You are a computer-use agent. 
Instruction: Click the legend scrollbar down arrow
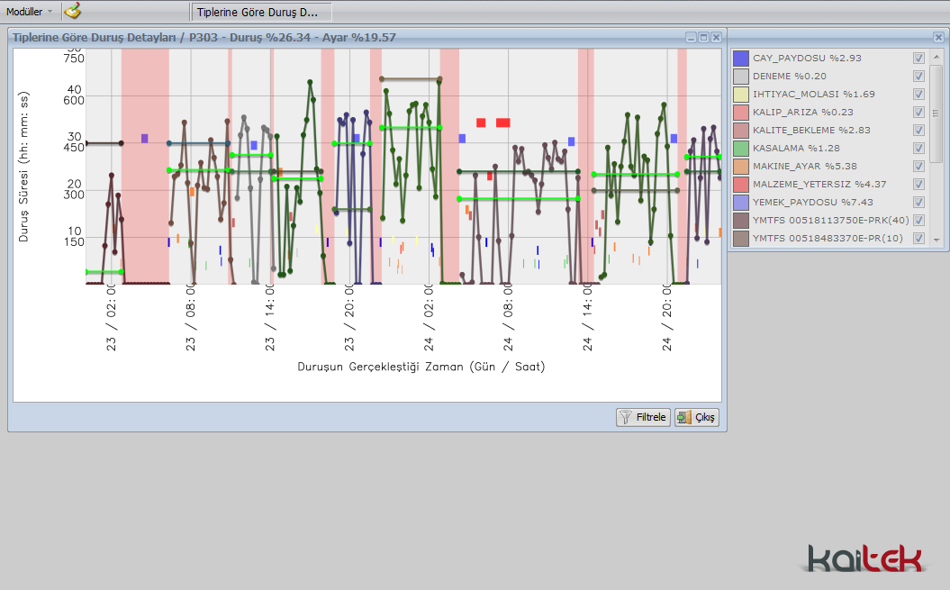[x=936, y=240]
